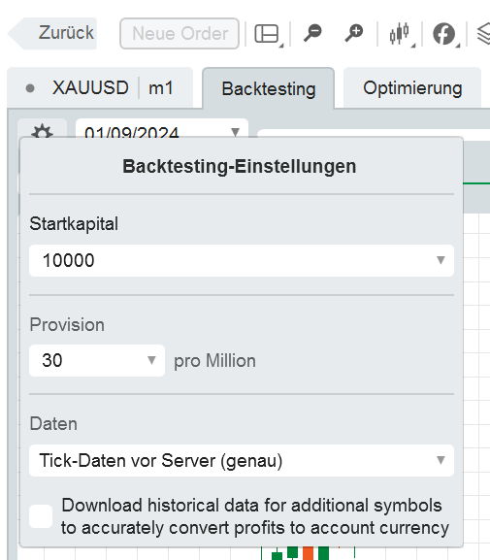Enable Download historical data checkbox
Screen dimensions: 490x560
41,516
